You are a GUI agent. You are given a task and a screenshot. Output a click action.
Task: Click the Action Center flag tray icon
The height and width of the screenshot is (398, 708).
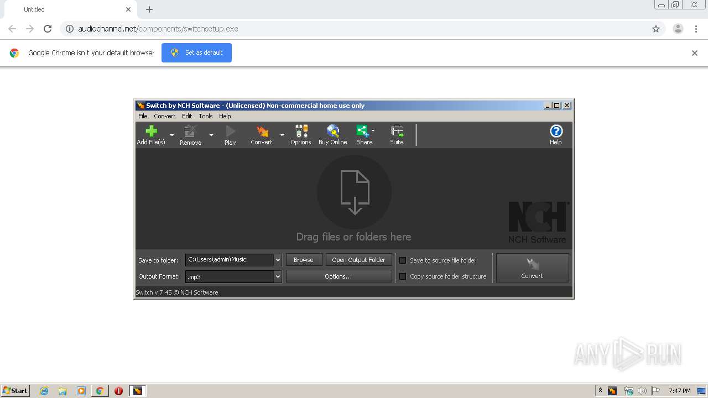coord(655,391)
